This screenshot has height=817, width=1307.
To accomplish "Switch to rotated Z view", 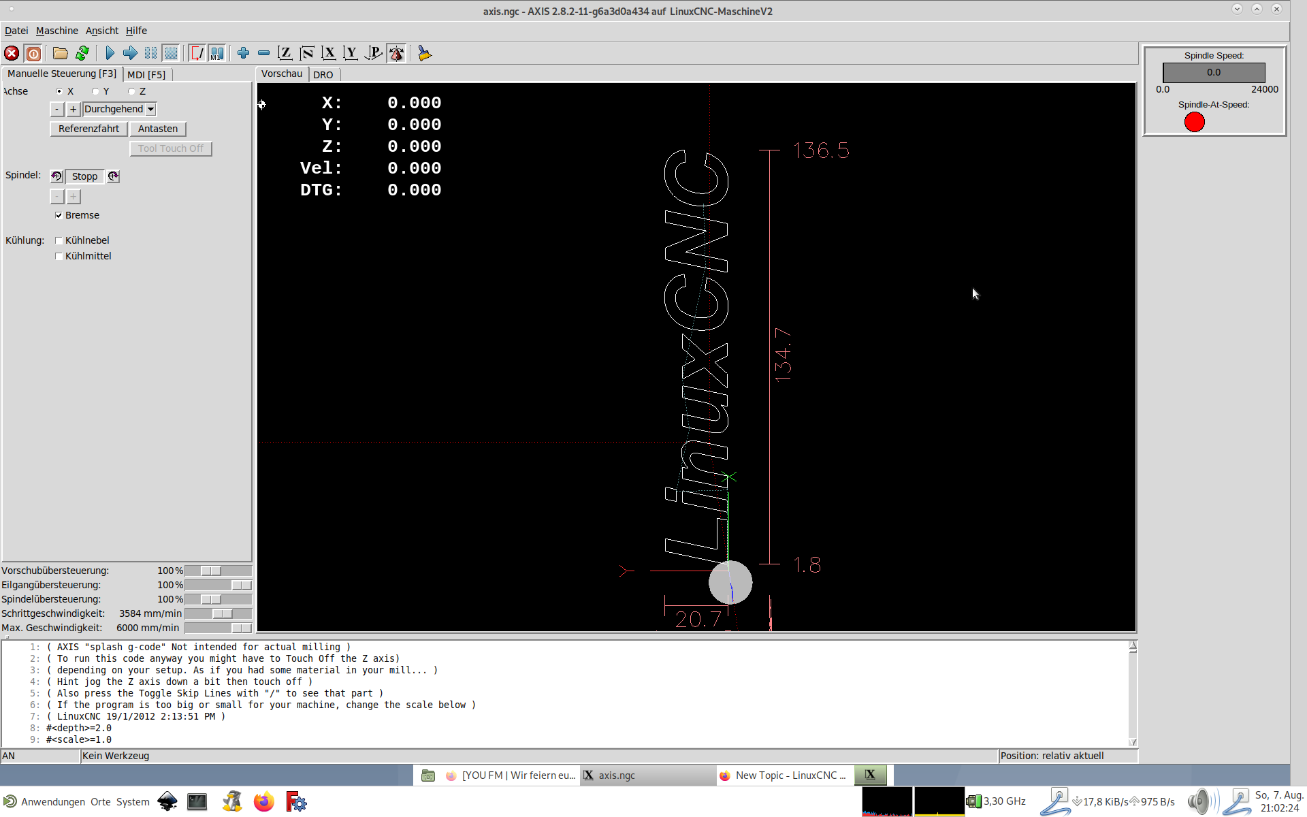I will point(307,53).
